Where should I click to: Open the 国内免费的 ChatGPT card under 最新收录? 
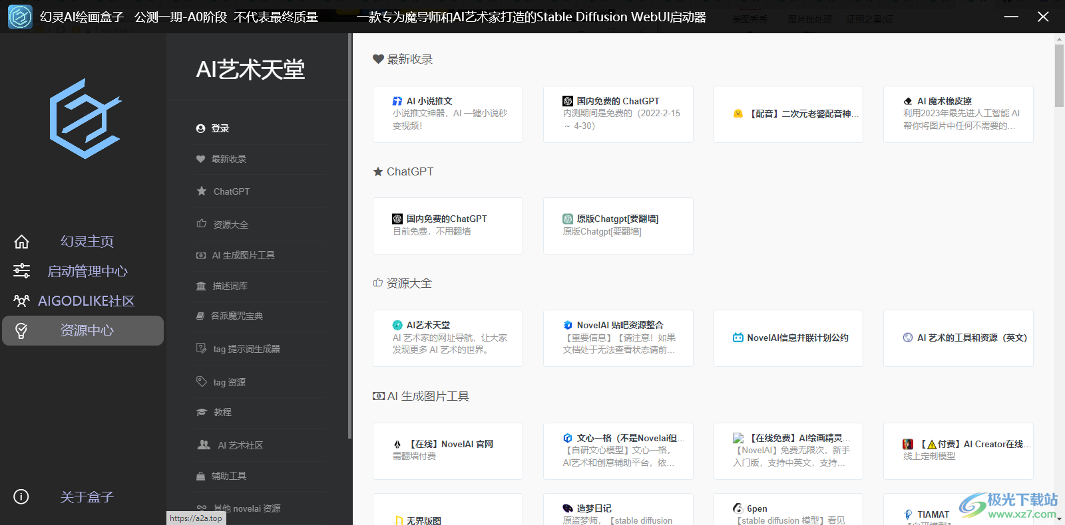[x=618, y=114]
